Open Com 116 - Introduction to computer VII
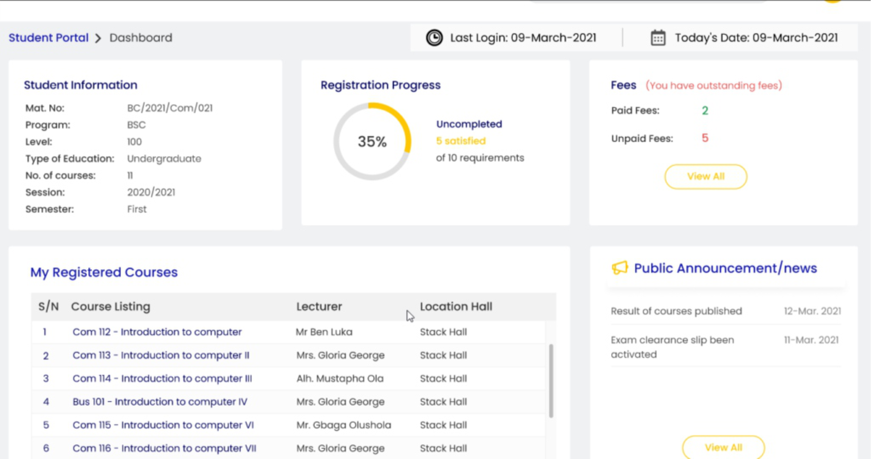Image resolution: width=871 pixels, height=459 pixels. coord(164,448)
